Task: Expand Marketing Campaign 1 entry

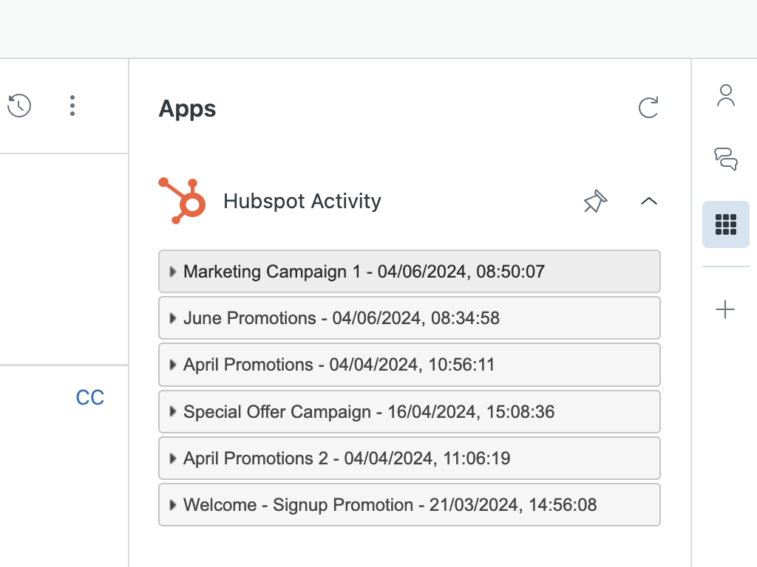Action: pyautogui.click(x=172, y=272)
